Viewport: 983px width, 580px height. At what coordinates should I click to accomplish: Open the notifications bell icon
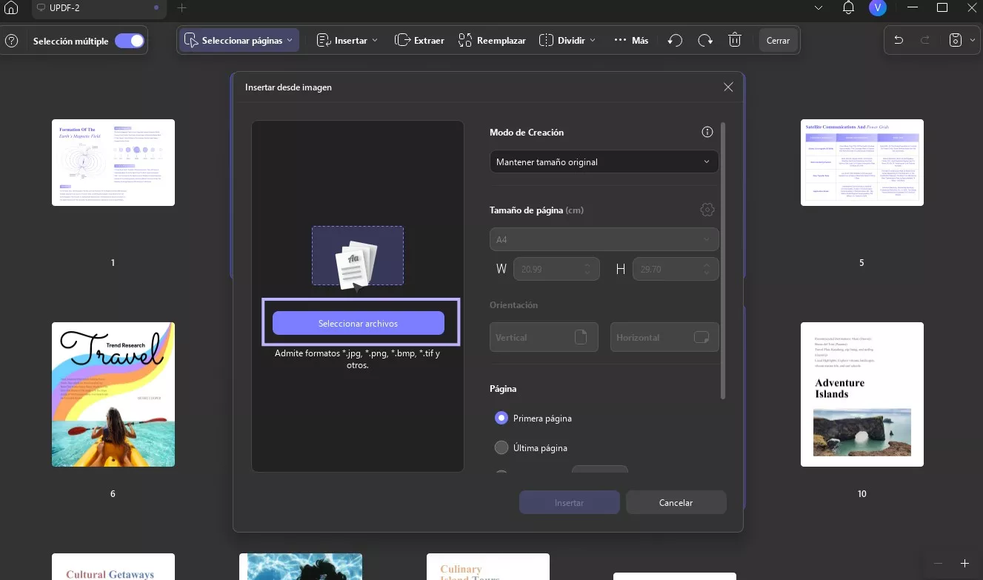(x=849, y=8)
